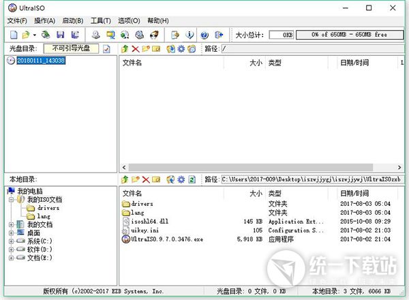This screenshot has height=300, width=409.
Task: Expand the 我的文档 tree node
Action: [12, 224]
